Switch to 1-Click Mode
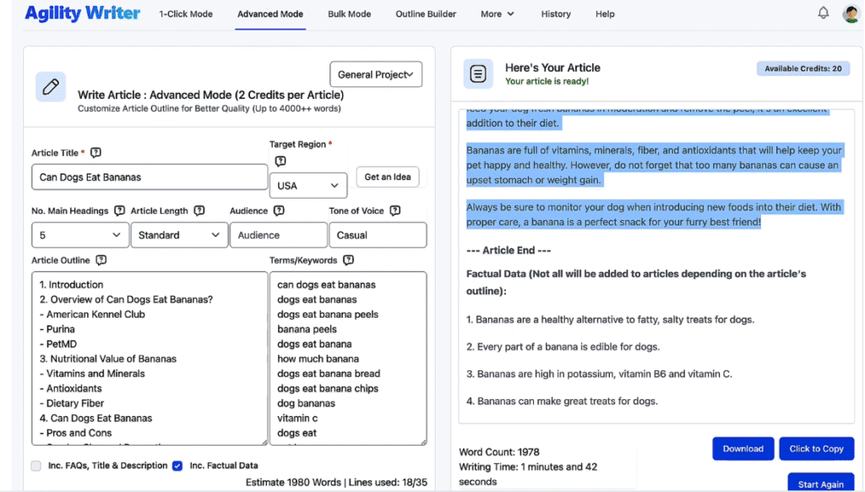 click(x=186, y=14)
